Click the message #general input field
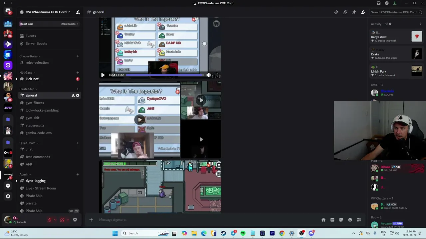This screenshot has width=426, height=239. pyautogui.click(x=208, y=220)
